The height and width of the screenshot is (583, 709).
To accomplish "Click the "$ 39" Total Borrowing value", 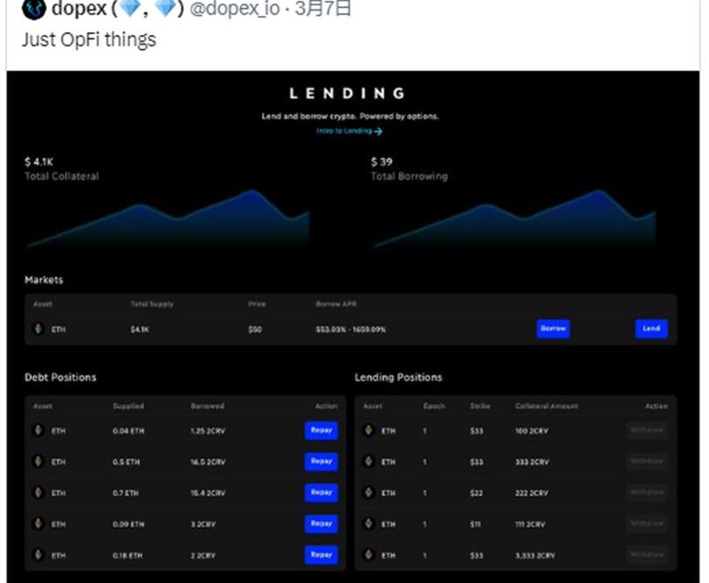I will [382, 162].
